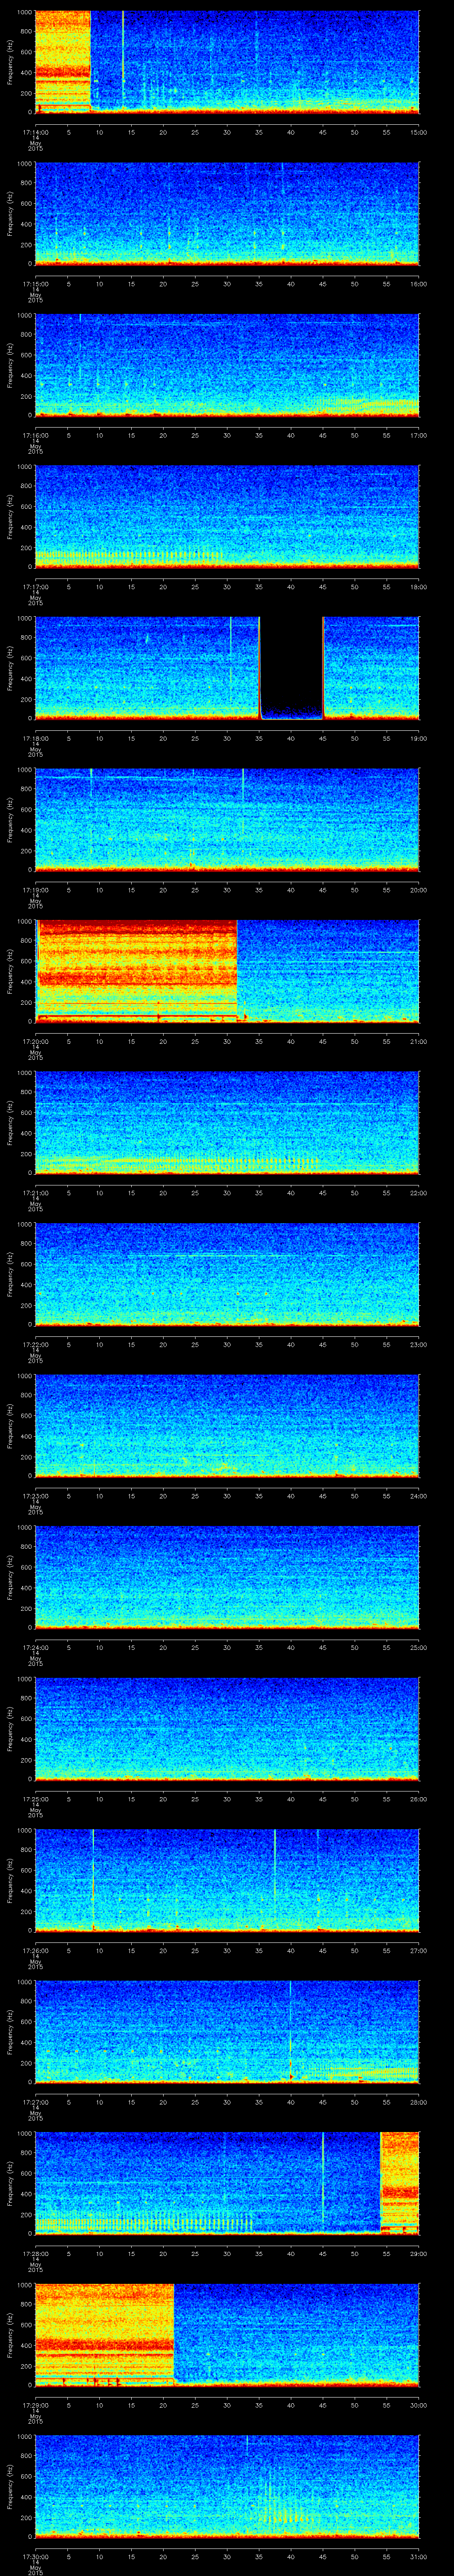Click the spectrogram panel starting at 17:30:00
The image size is (454, 2576).
point(227,2487)
